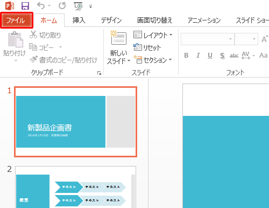This screenshot has width=269, height=208.
Task: Click the コピー button
Action: [x=41, y=47]
